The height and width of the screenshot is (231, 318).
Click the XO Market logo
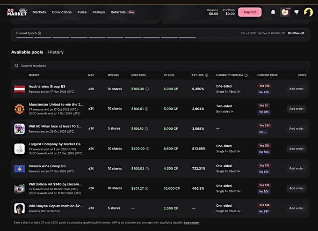click(17, 12)
